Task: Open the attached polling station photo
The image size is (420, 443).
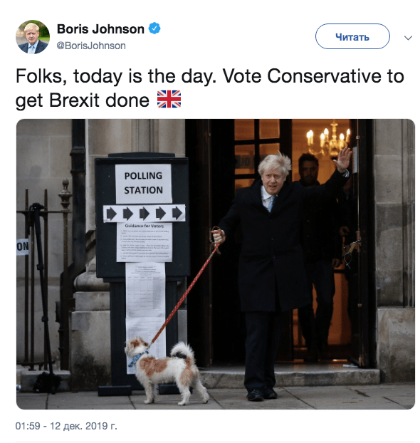Action: 216,264
